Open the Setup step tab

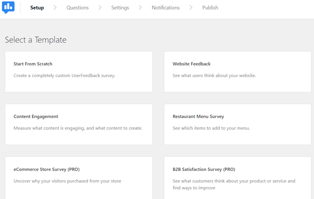37,8
